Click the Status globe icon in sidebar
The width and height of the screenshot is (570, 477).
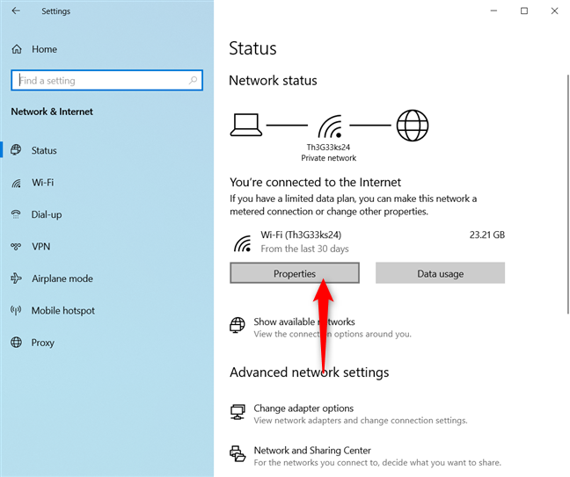[x=16, y=150]
